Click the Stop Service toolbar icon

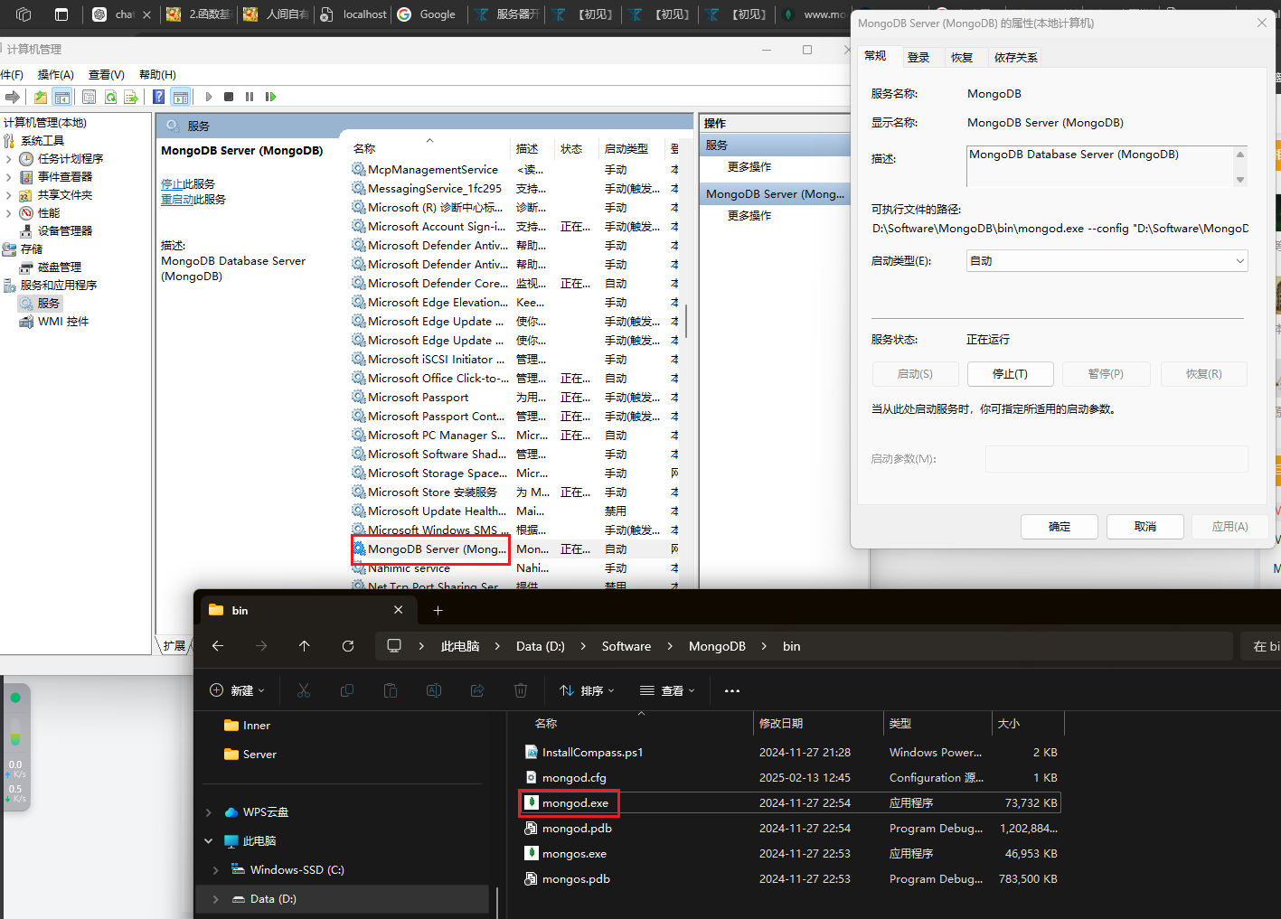coord(229,97)
